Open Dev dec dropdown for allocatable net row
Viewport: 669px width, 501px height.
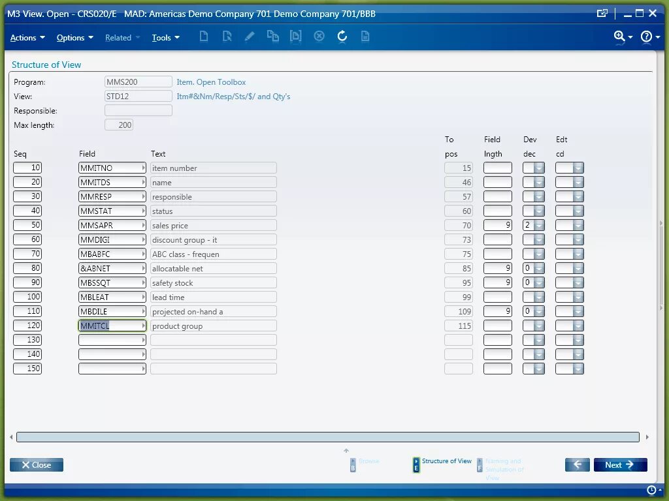tap(539, 268)
